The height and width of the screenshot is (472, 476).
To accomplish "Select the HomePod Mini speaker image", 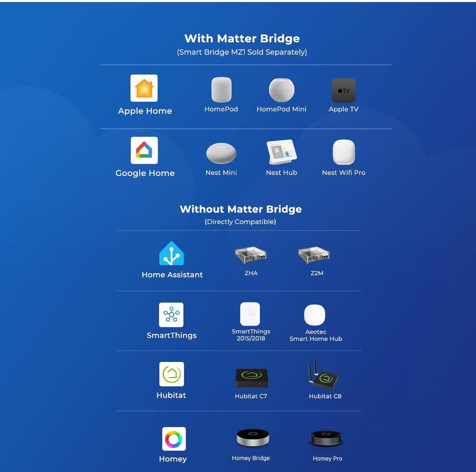I will (x=282, y=90).
